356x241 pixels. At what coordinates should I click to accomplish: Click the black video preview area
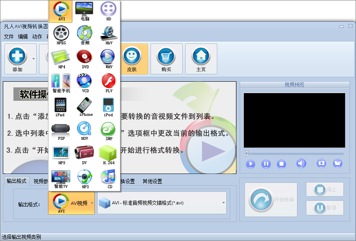(294, 120)
